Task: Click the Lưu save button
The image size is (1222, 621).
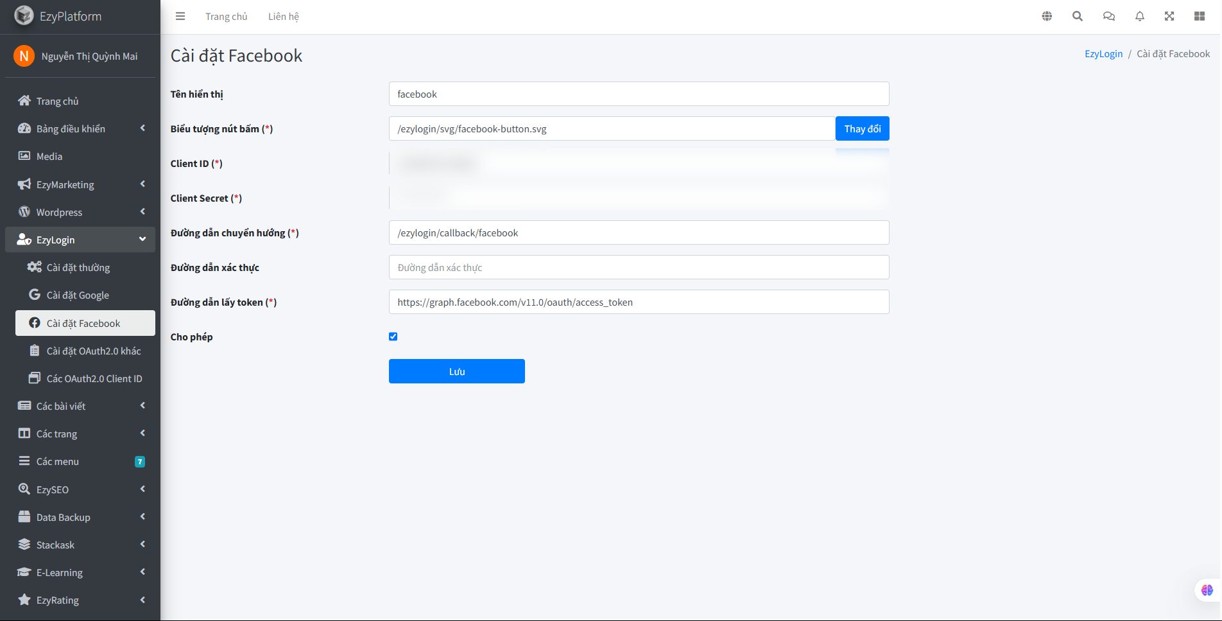Action: point(457,371)
